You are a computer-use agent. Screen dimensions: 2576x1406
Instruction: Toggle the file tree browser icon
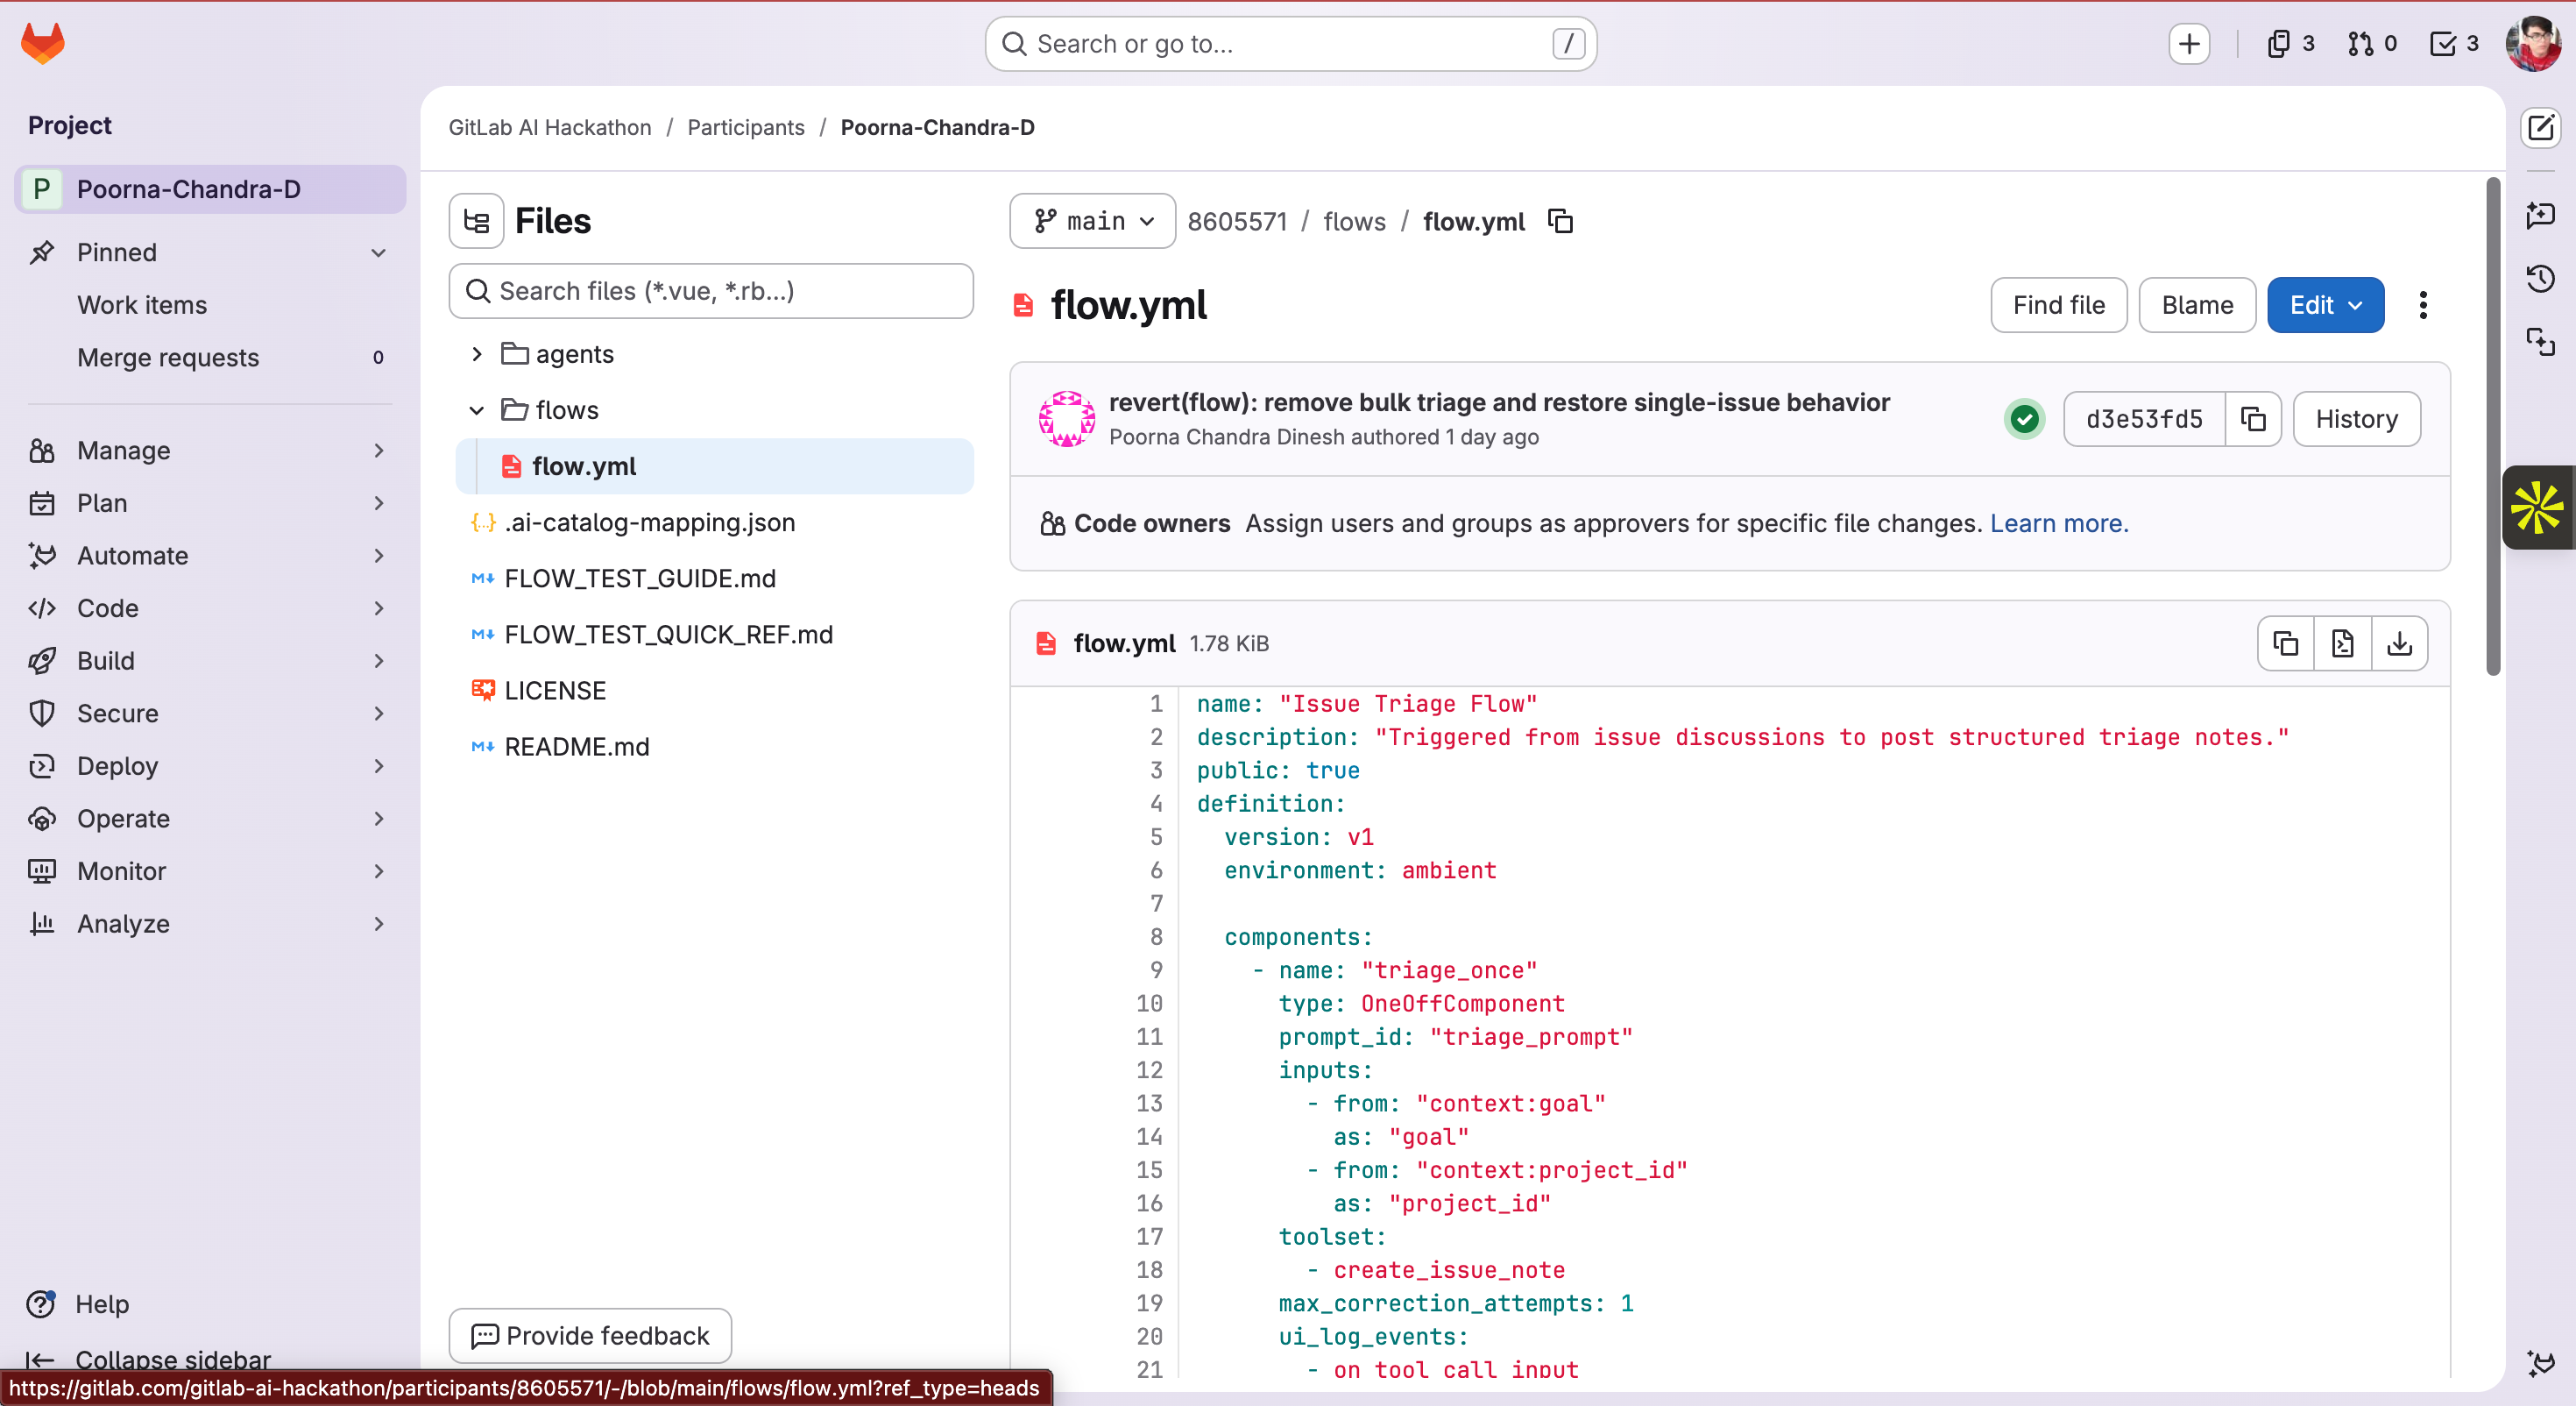click(477, 221)
